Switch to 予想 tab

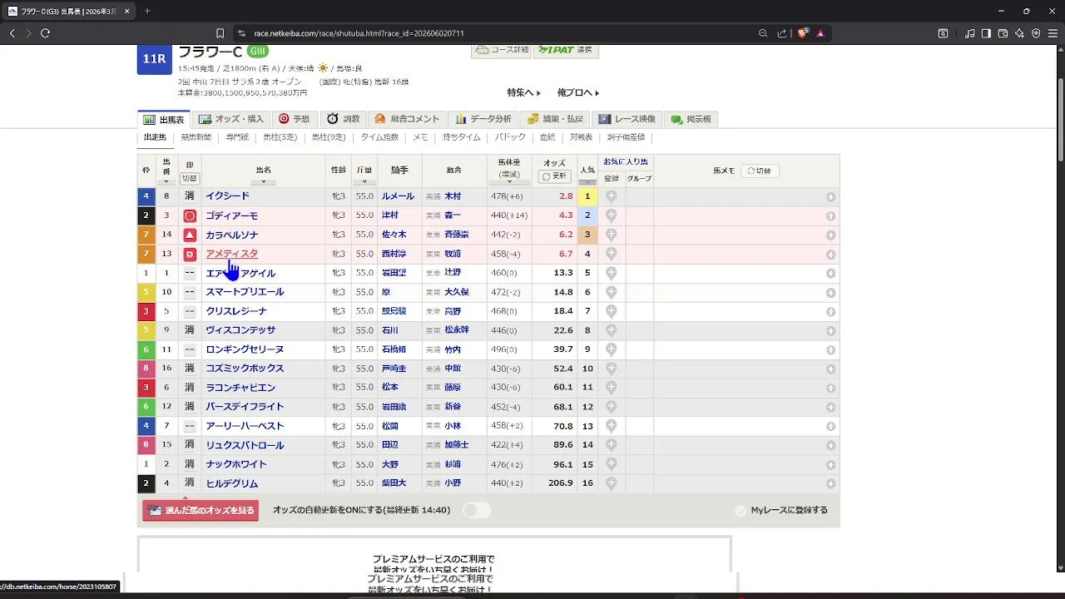coord(295,119)
